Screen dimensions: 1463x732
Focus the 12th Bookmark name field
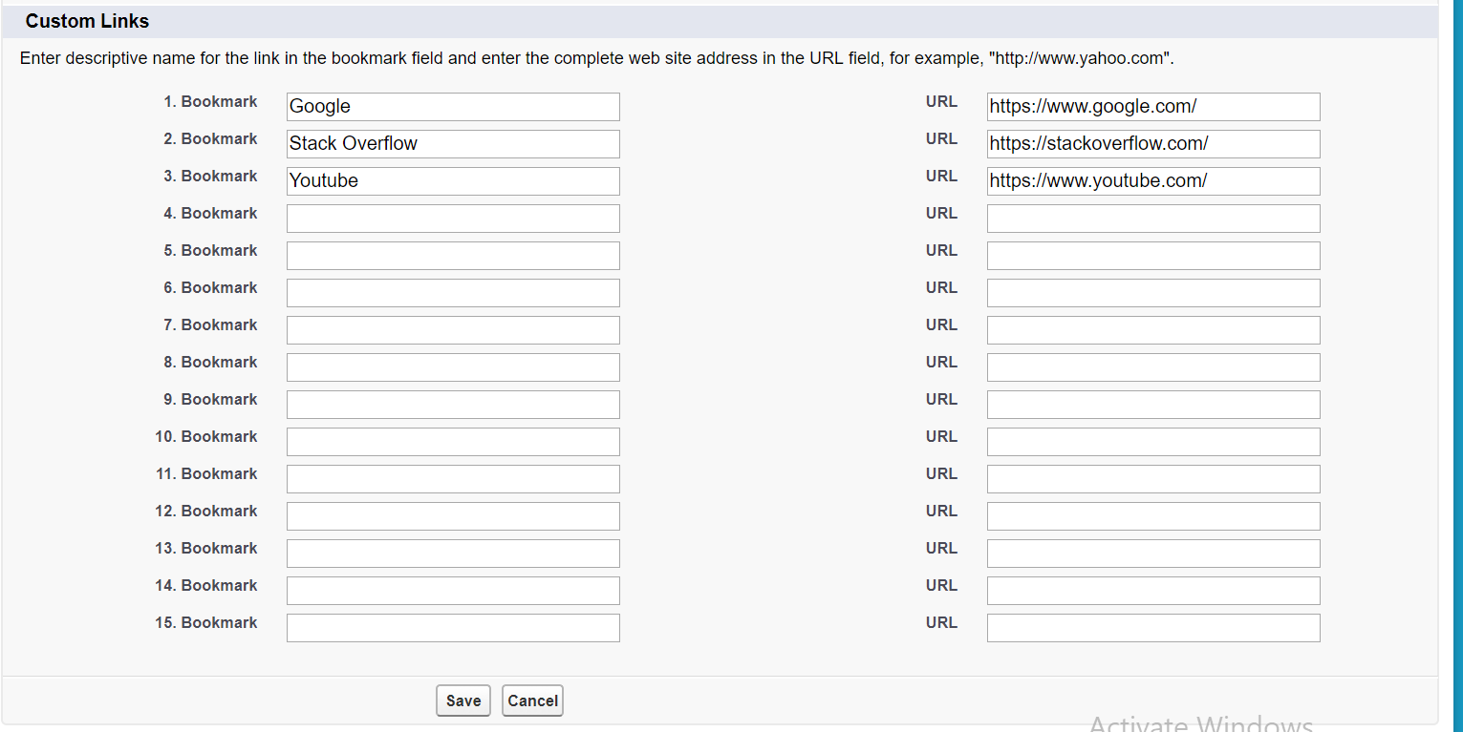[x=453, y=516]
